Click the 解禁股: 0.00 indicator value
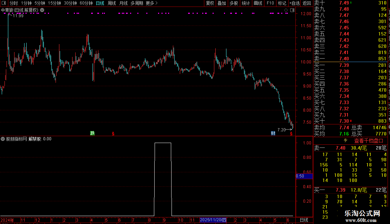 pyautogui.click(x=40, y=139)
